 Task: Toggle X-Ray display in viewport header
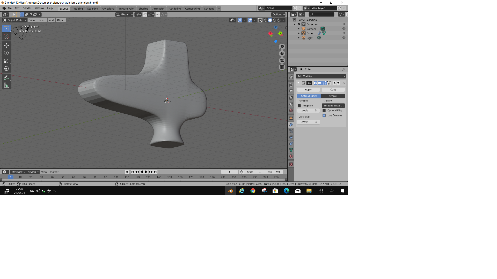[260, 20]
